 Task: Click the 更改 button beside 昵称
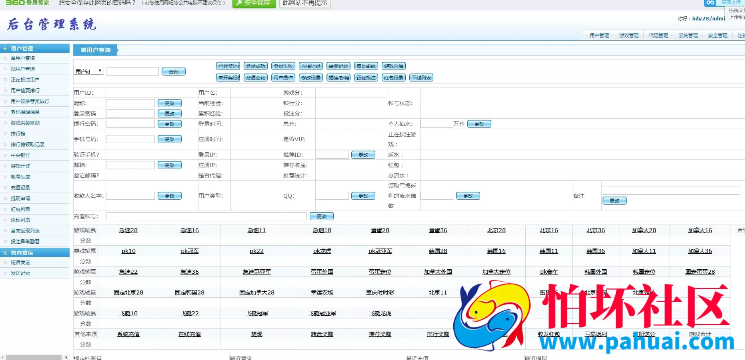pyautogui.click(x=170, y=103)
